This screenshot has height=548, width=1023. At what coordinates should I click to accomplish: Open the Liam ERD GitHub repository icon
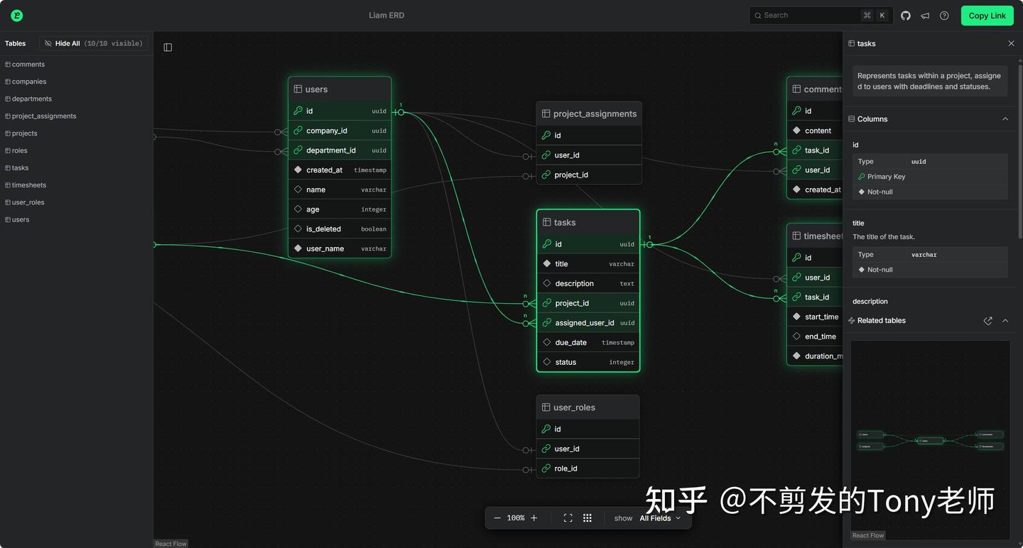pos(905,15)
